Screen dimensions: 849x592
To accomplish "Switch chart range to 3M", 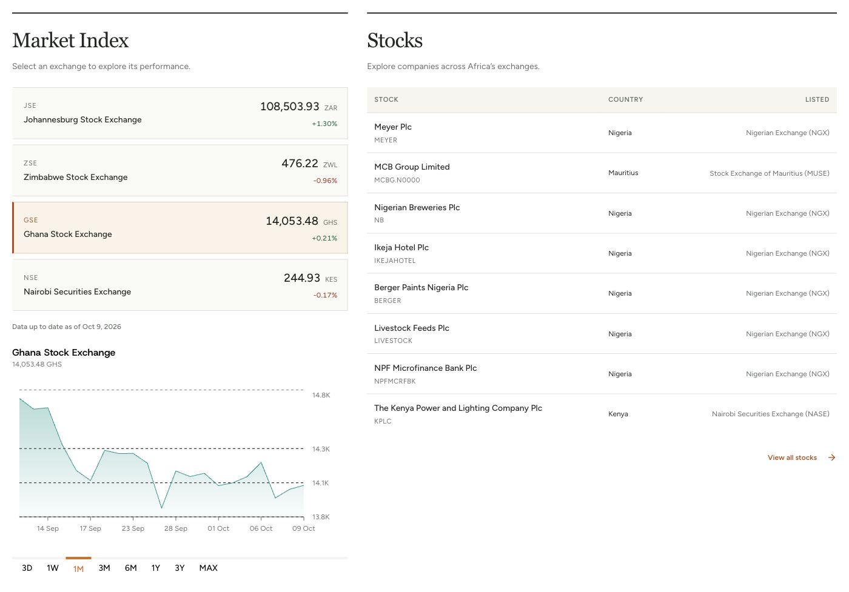I will (x=104, y=568).
